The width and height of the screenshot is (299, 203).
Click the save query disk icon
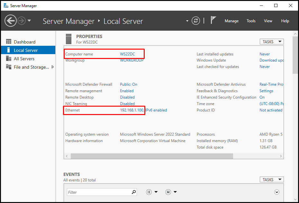click(x=168, y=192)
